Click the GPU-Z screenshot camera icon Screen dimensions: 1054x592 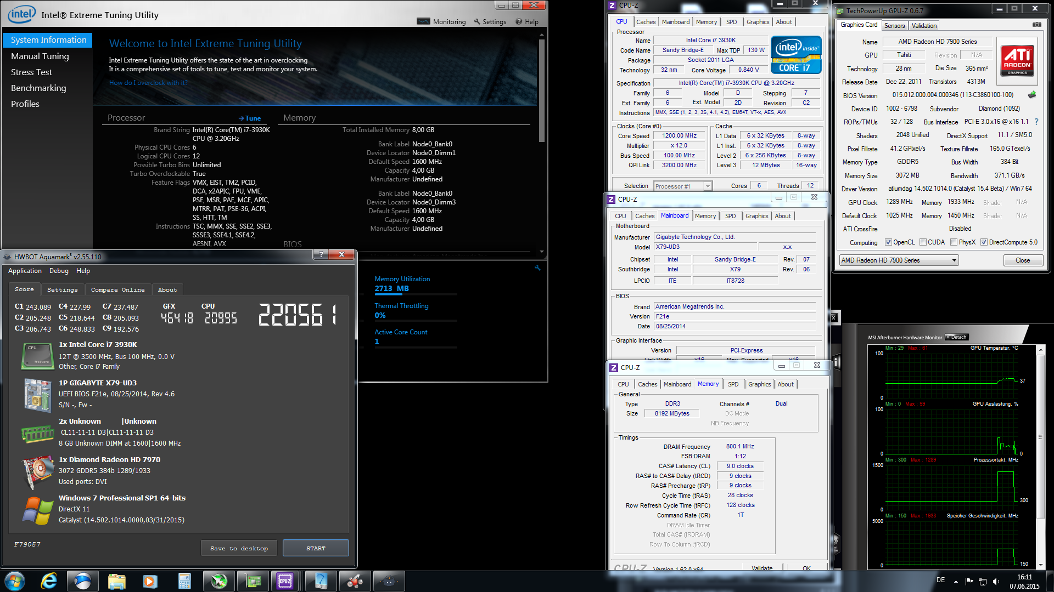tap(1036, 25)
